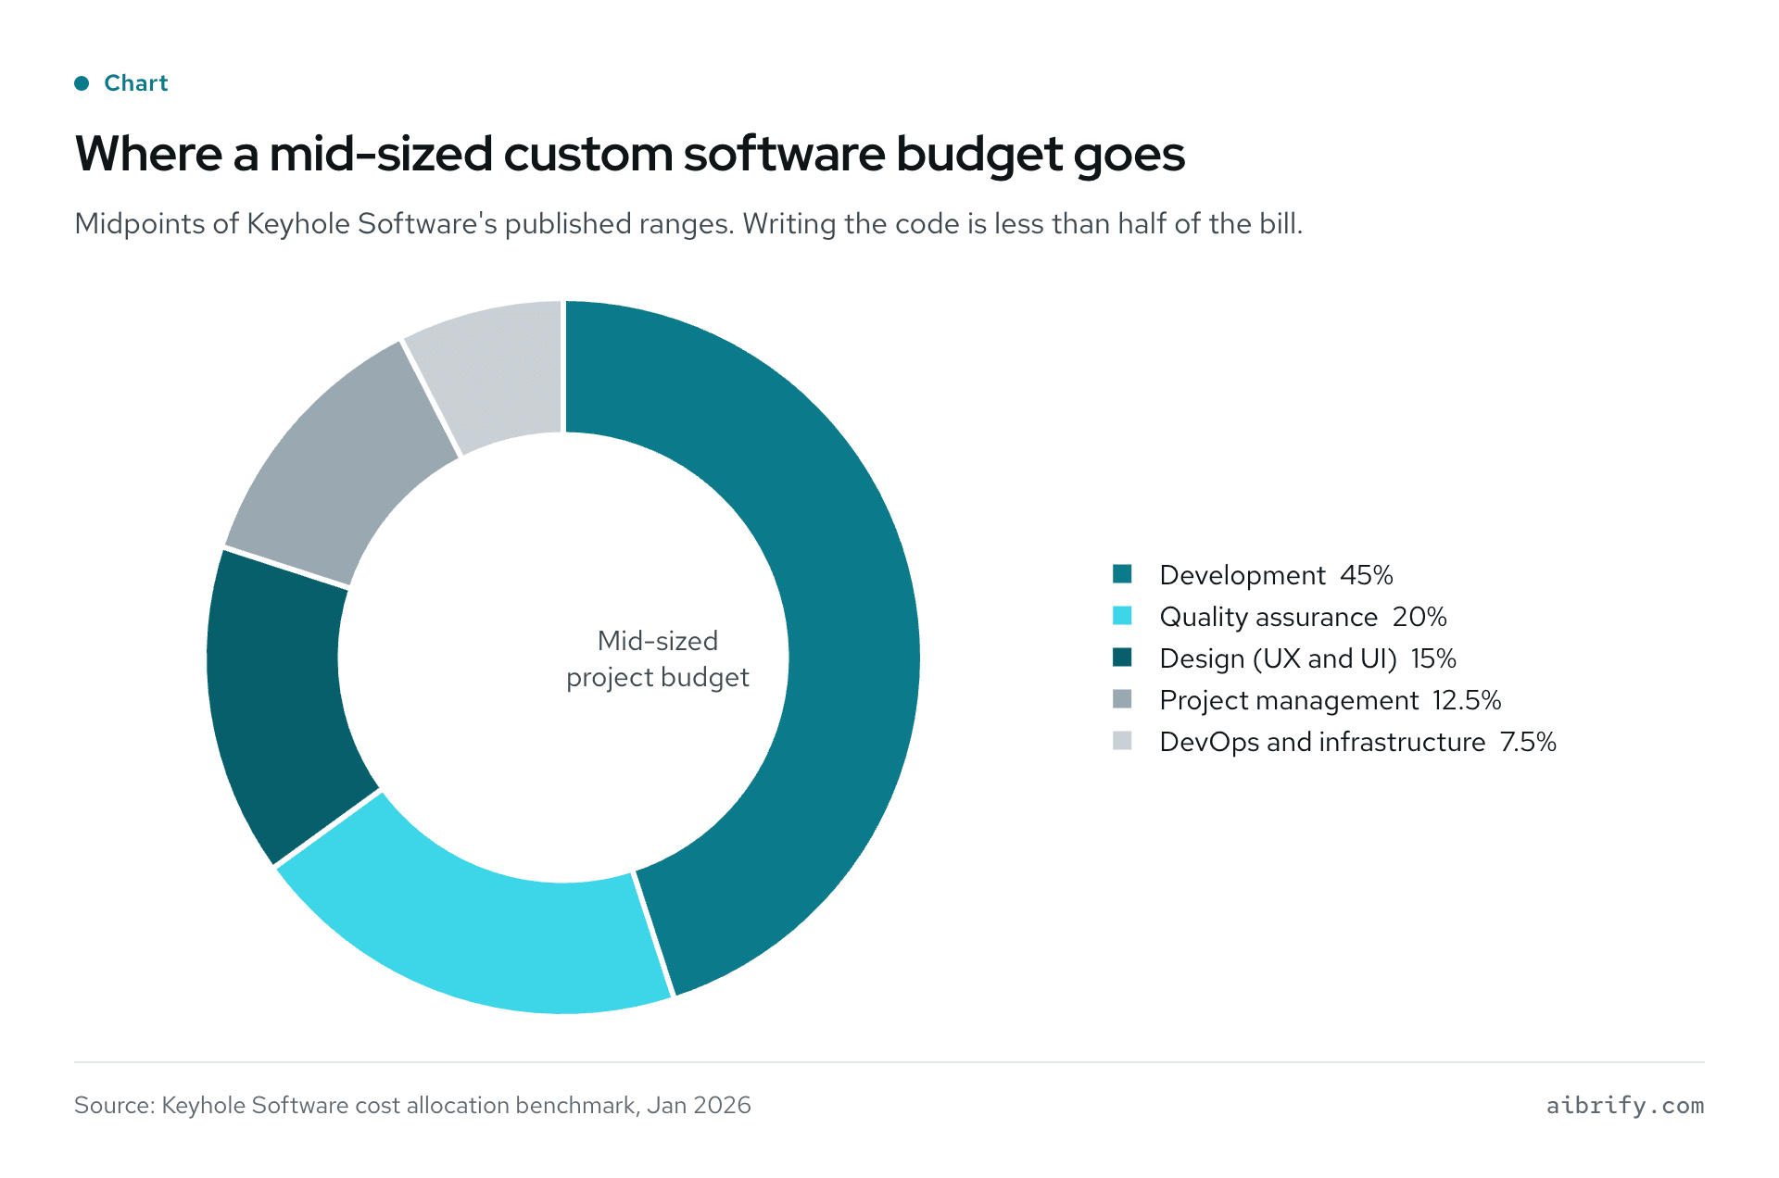Select the "Quality assurance 20%" legend entry
The image size is (1779, 1178).
[x=1303, y=617]
